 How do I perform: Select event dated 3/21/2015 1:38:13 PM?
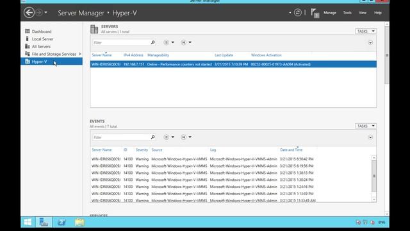coord(231,173)
